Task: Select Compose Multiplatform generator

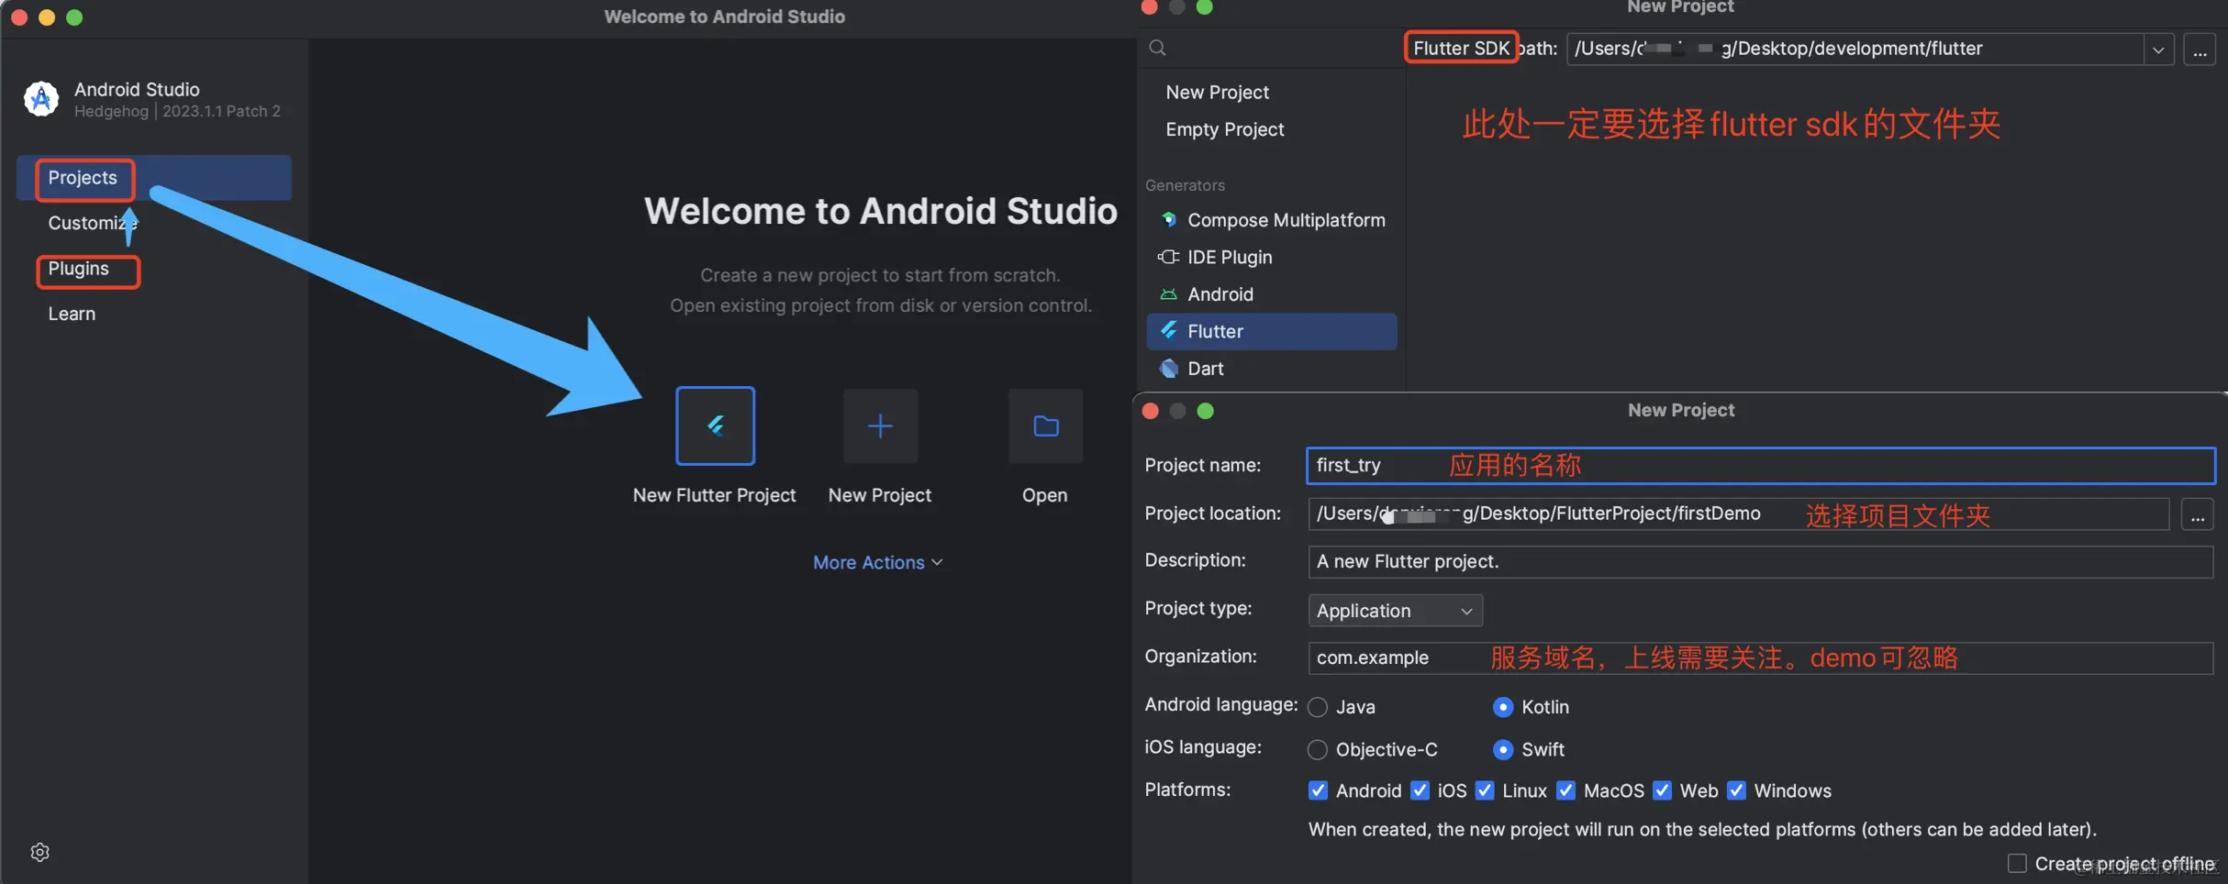Action: tap(1272, 220)
